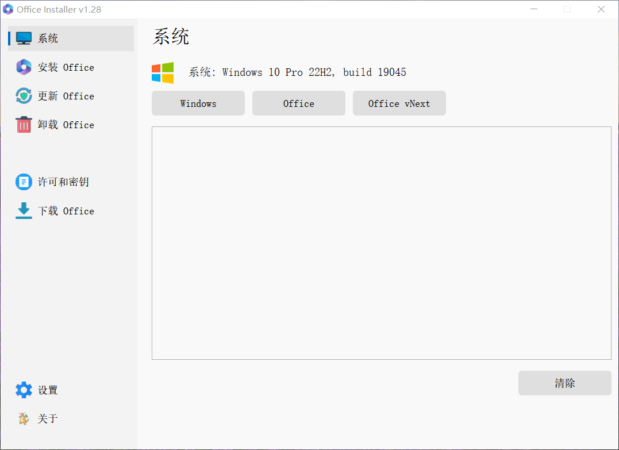Clear the output with the 清除 button

tap(564, 383)
